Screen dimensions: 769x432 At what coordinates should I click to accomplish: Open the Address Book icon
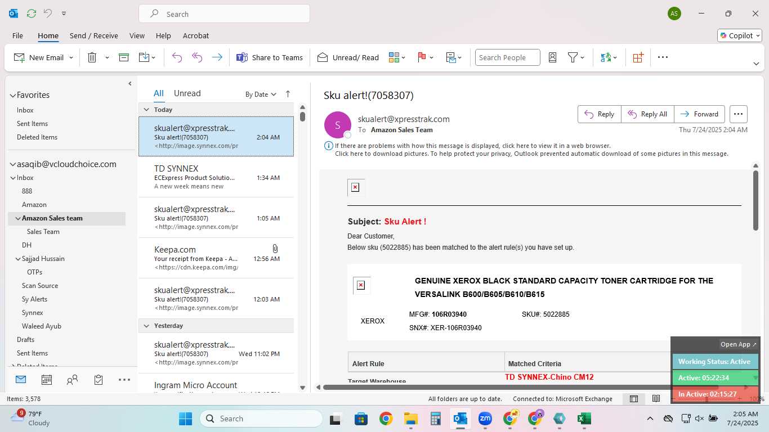point(552,57)
